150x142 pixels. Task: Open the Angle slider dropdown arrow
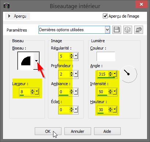point(115,74)
